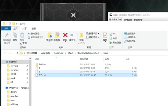Click the Properties icon
This screenshot has width=168, height=106.
coord(105,35)
